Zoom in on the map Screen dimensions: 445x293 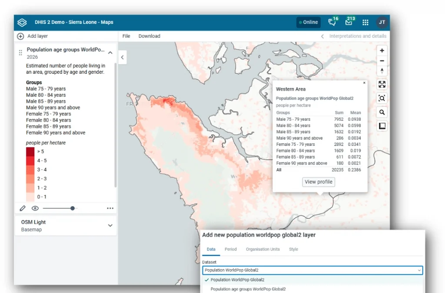click(382, 50)
